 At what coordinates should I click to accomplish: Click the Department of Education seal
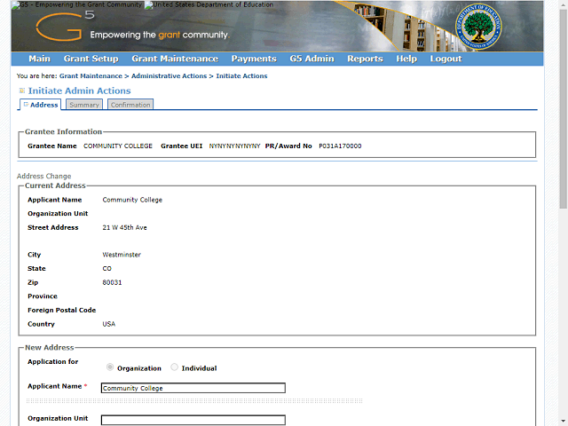coord(479,28)
